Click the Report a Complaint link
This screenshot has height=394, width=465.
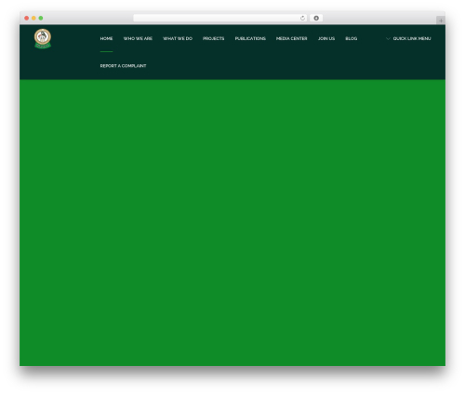click(123, 66)
